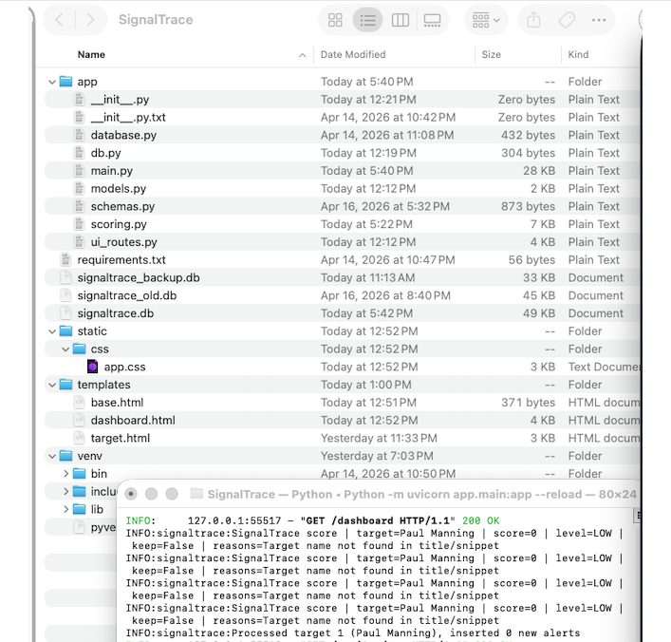Select the app folder icon
Screen dimensions: 671x642
[x=65, y=81]
